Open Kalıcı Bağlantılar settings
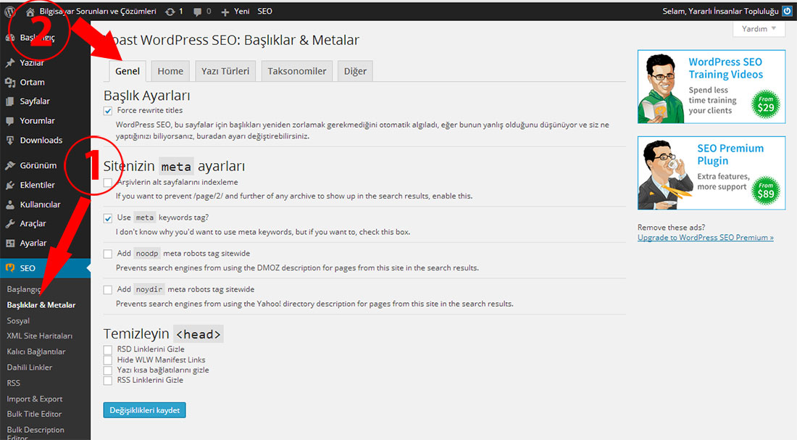Image resolution: width=797 pixels, height=440 pixels. (36, 352)
